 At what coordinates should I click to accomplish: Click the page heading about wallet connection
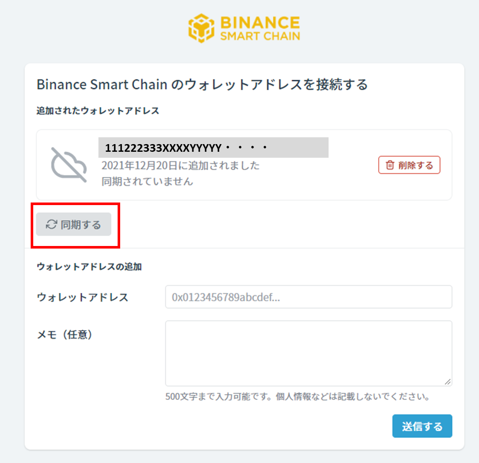tap(202, 84)
